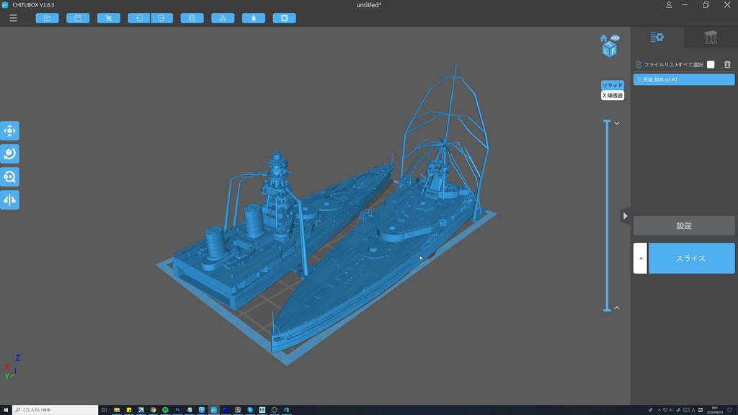Click the スライス slice button
The image size is (738, 415).
pyautogui.click(x=691, y=259)
